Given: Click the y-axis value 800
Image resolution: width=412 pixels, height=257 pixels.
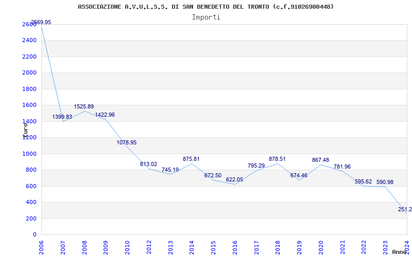Looking at the screenshot, I should click(x=31, y=170).
